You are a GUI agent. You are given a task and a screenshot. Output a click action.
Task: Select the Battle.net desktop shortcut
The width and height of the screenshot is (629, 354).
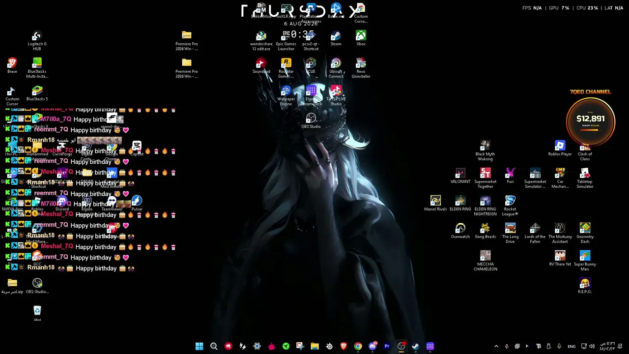[336, 11]
